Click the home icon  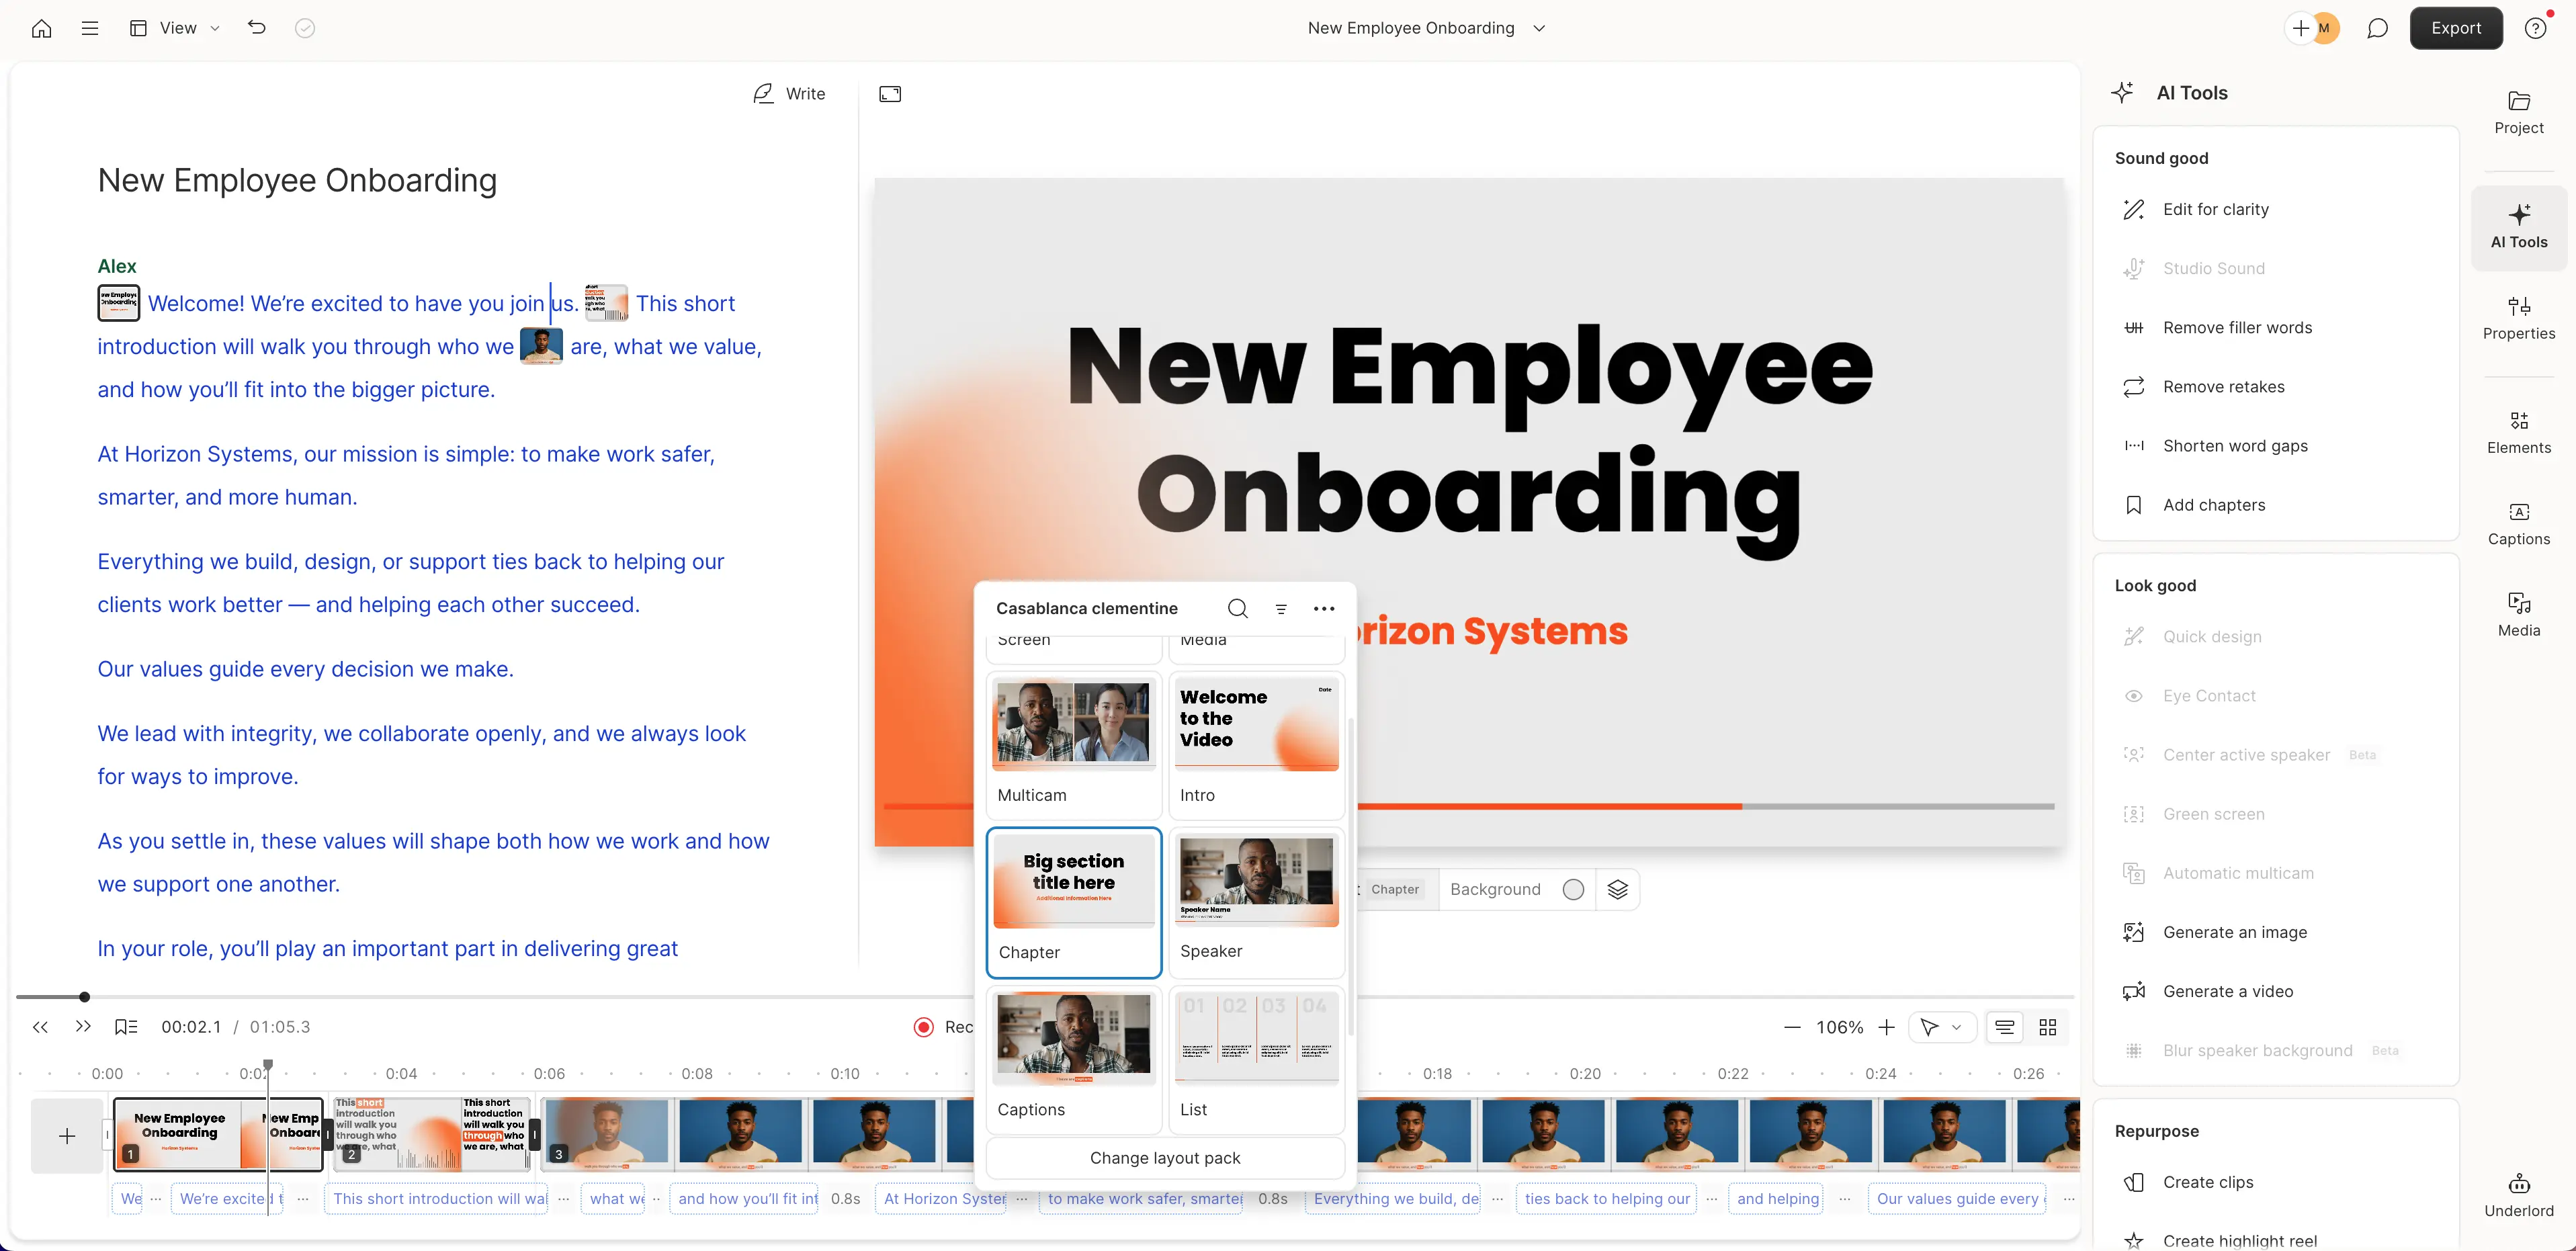click(41, 28)
